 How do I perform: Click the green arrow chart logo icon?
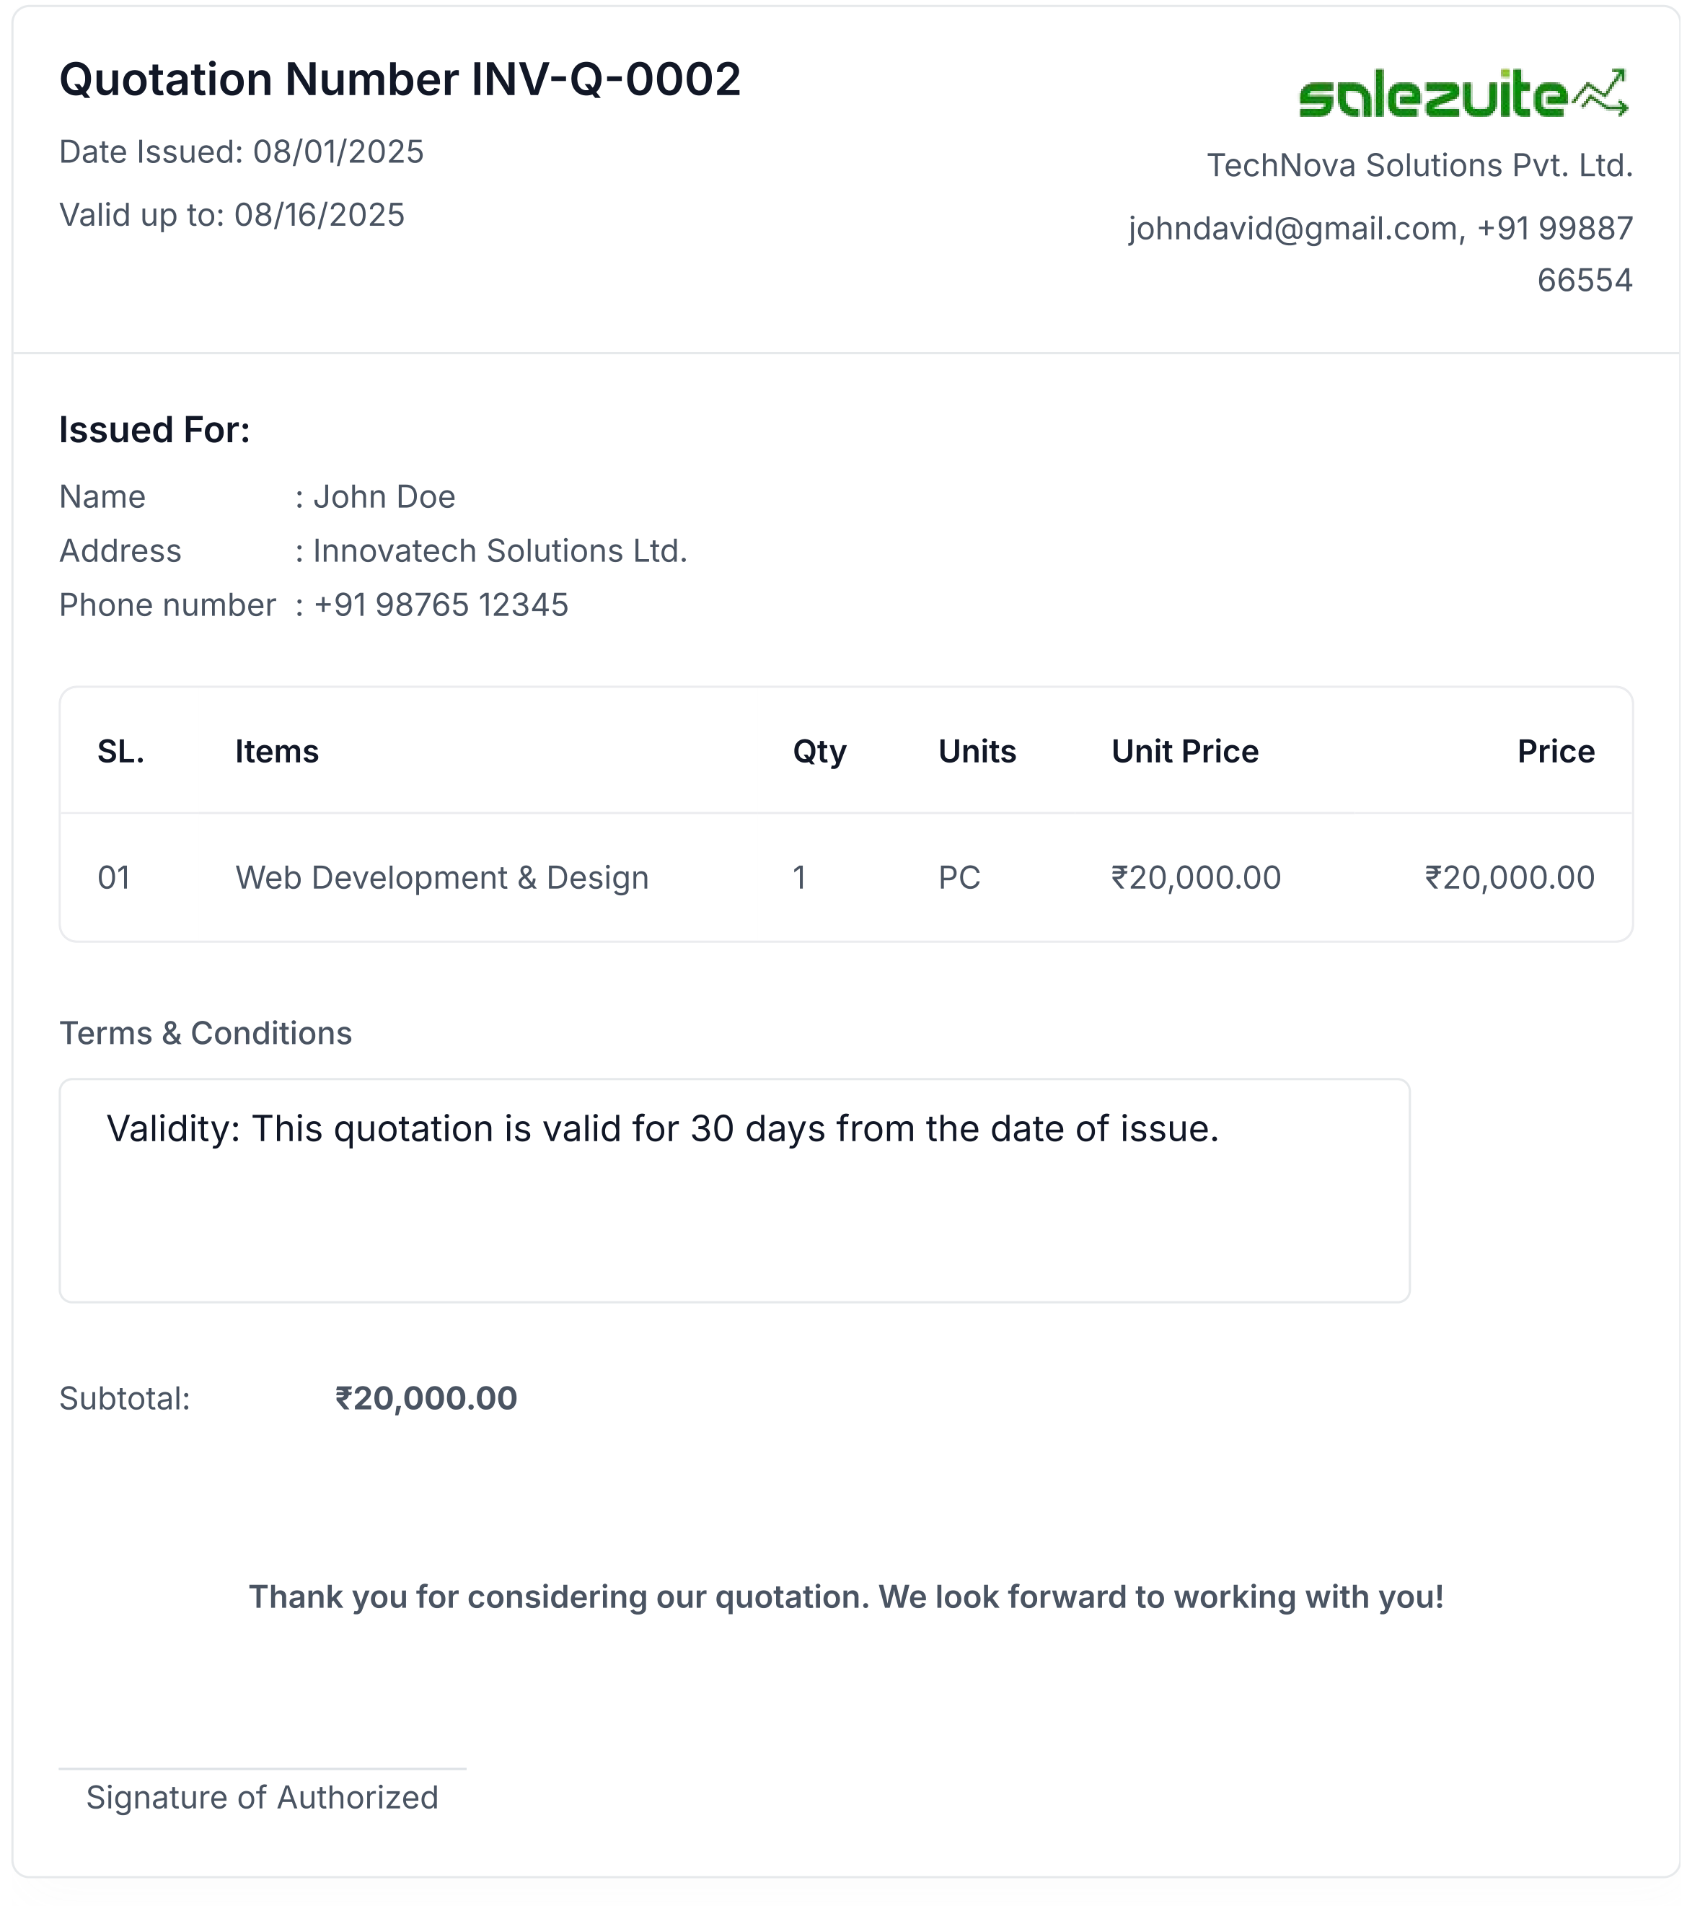(x=1600, y=93)
